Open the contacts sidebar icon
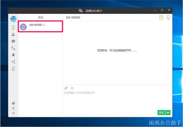Viewport: 183px width, 127px height. coord(13,34)
